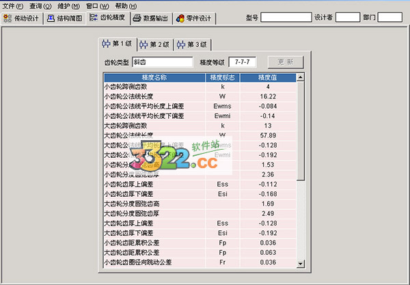Click the 结构简图 toolbar icon

tap(51, 18)
